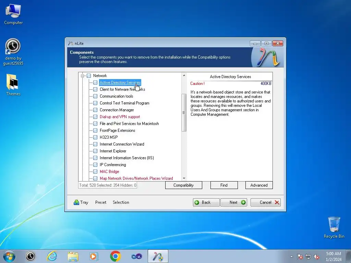The width and height of the screenshot is (351, 263).
Task: Select Active Directory Services tree row
Action: click(x=120, y=83)
